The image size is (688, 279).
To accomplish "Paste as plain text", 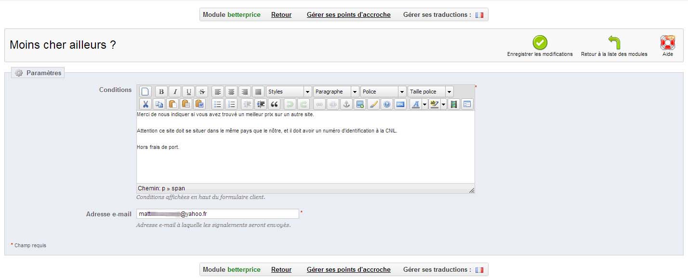I will pos(186,104).
